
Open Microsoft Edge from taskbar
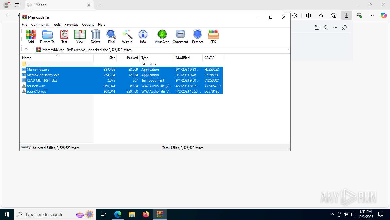[x=118, y=214]
